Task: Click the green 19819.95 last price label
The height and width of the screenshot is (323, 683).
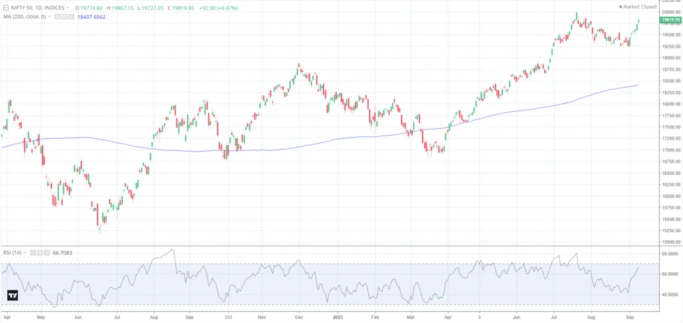Action: click(671, 20)
